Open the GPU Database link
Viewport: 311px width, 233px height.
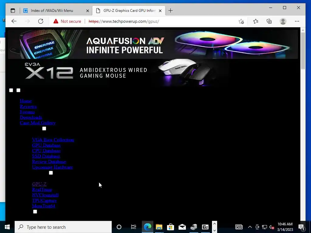[46, 145]
